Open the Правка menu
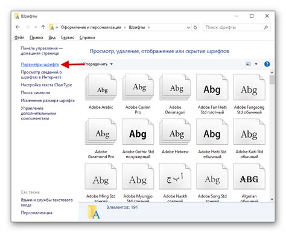The height and width of the screenshot is (233, 286). click(x=36, y=37)
